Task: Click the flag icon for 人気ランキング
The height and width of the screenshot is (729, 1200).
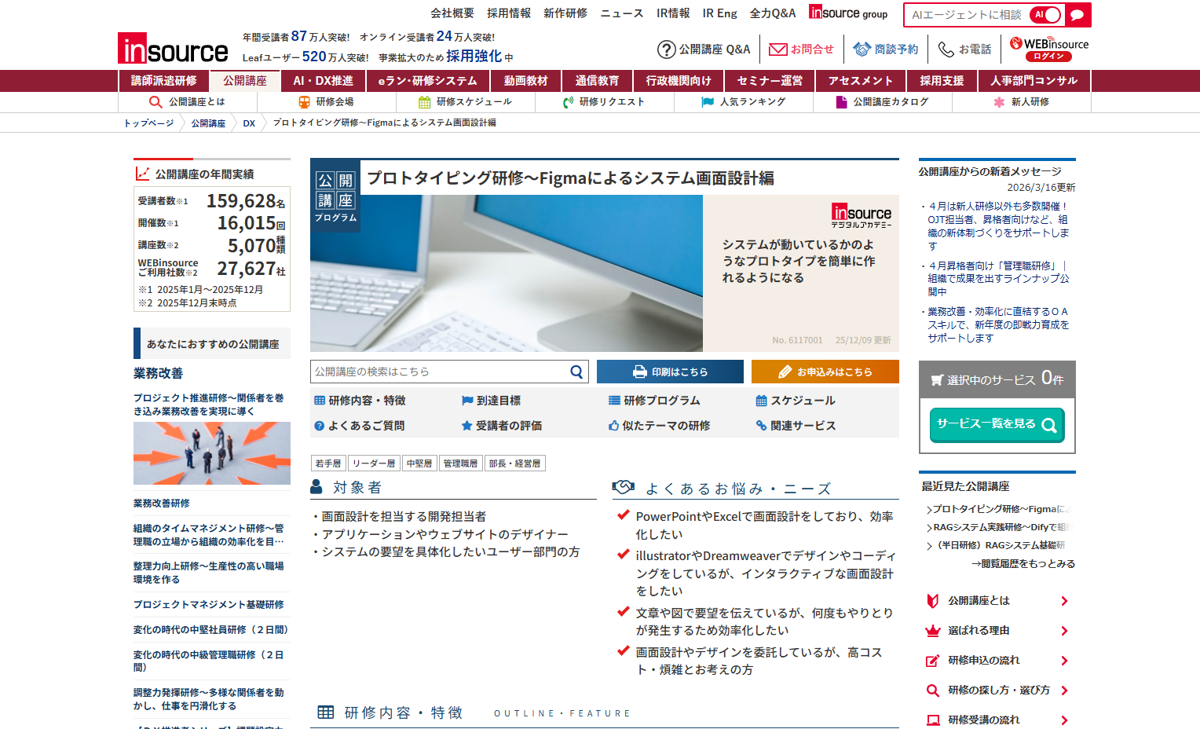Action: [x=708, y=102]
